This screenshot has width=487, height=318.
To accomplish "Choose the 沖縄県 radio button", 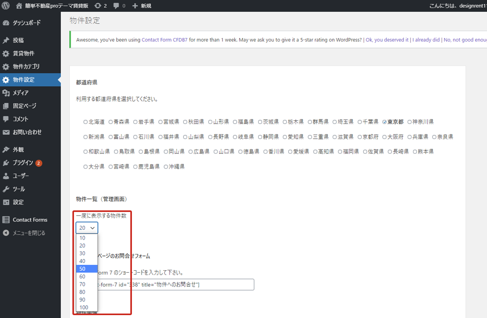I will [x=166, y=167].
